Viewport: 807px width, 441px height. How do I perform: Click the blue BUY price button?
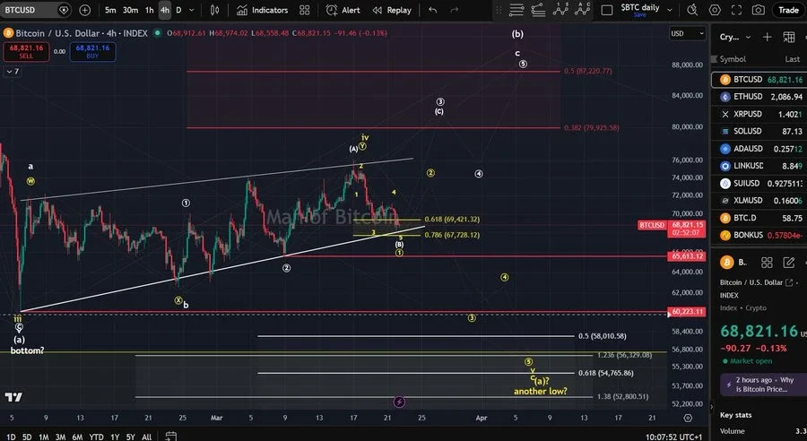click(92, 51)
